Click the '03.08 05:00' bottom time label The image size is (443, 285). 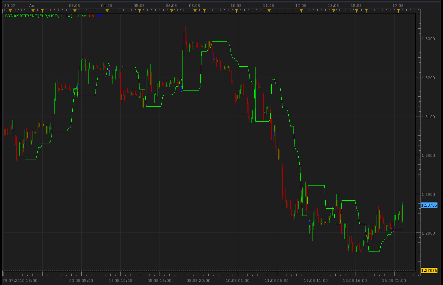[81, 281]
